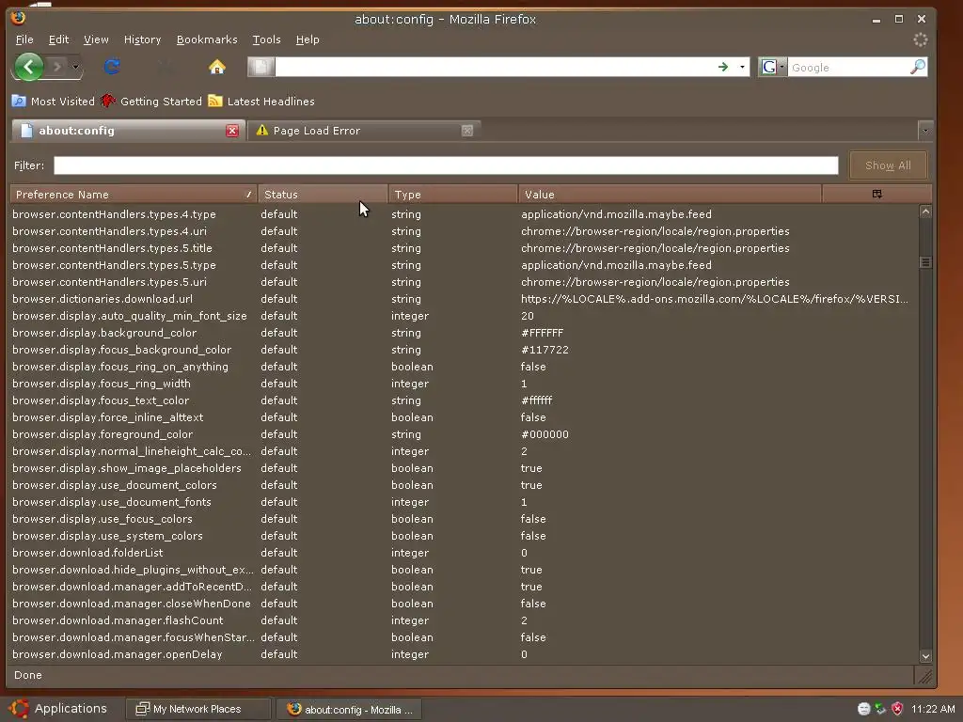Select browser.display.use_system_colors row
Image resolution: width=963 pixels, height=722 pixels.
pos(464,536)
